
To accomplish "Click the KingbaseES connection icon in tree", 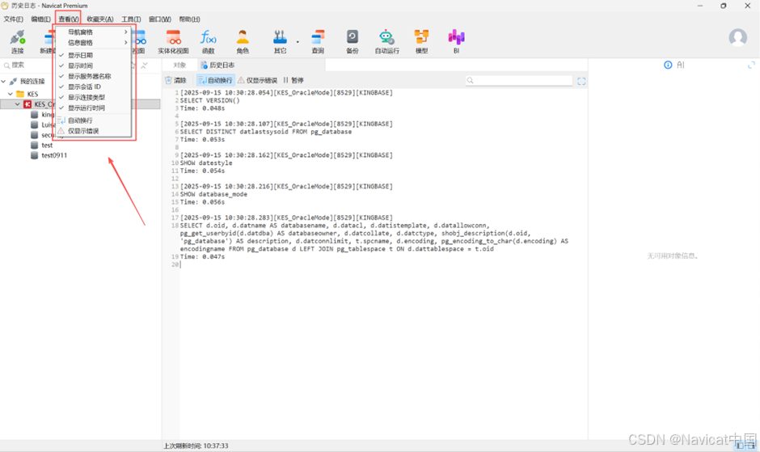I will [27, 104].
